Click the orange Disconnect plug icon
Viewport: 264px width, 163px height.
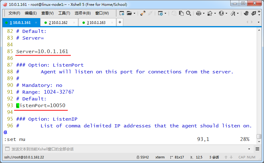pyautogui.click(x=143, y=13)
